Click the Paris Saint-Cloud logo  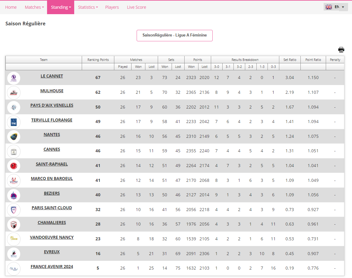click(14, 210)
